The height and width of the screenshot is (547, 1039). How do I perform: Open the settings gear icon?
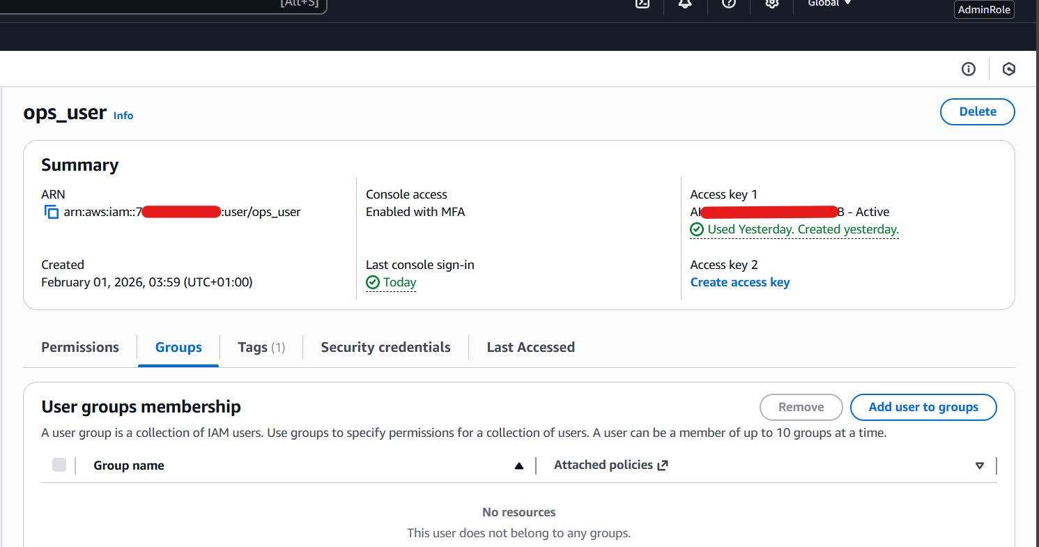coord(771,3)
